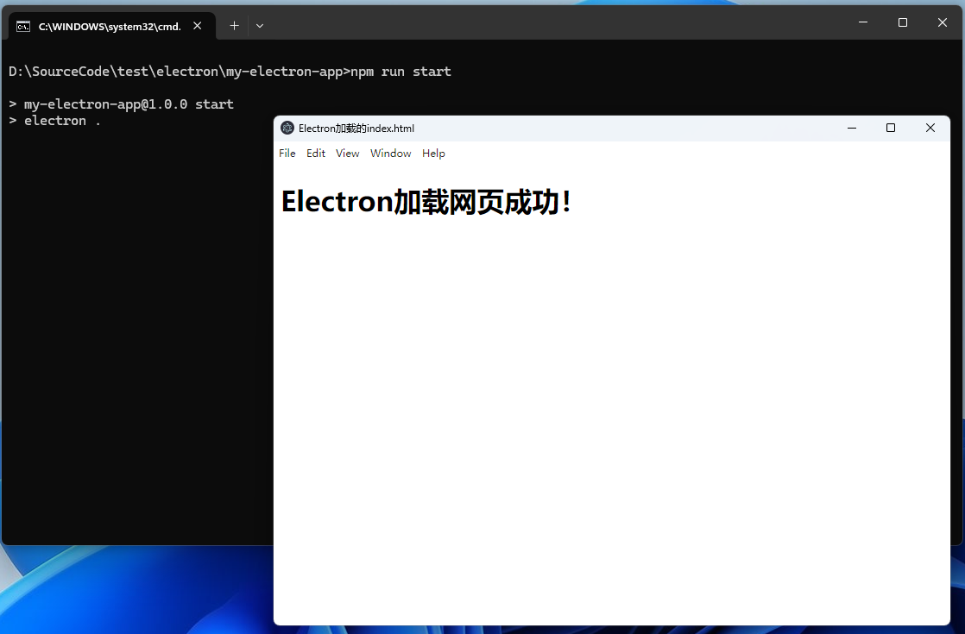Open View menu in Electron window
965x634 pixels.
pyautogui.click(x=347, y=154)
